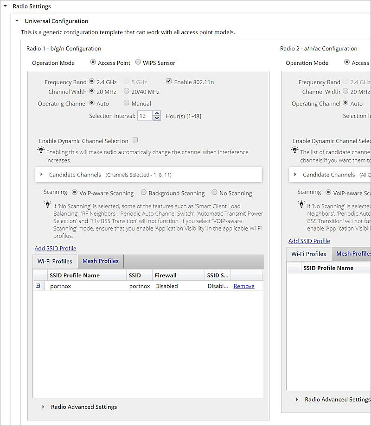Set Operating Channel to Manual

[x=127, y=103]
